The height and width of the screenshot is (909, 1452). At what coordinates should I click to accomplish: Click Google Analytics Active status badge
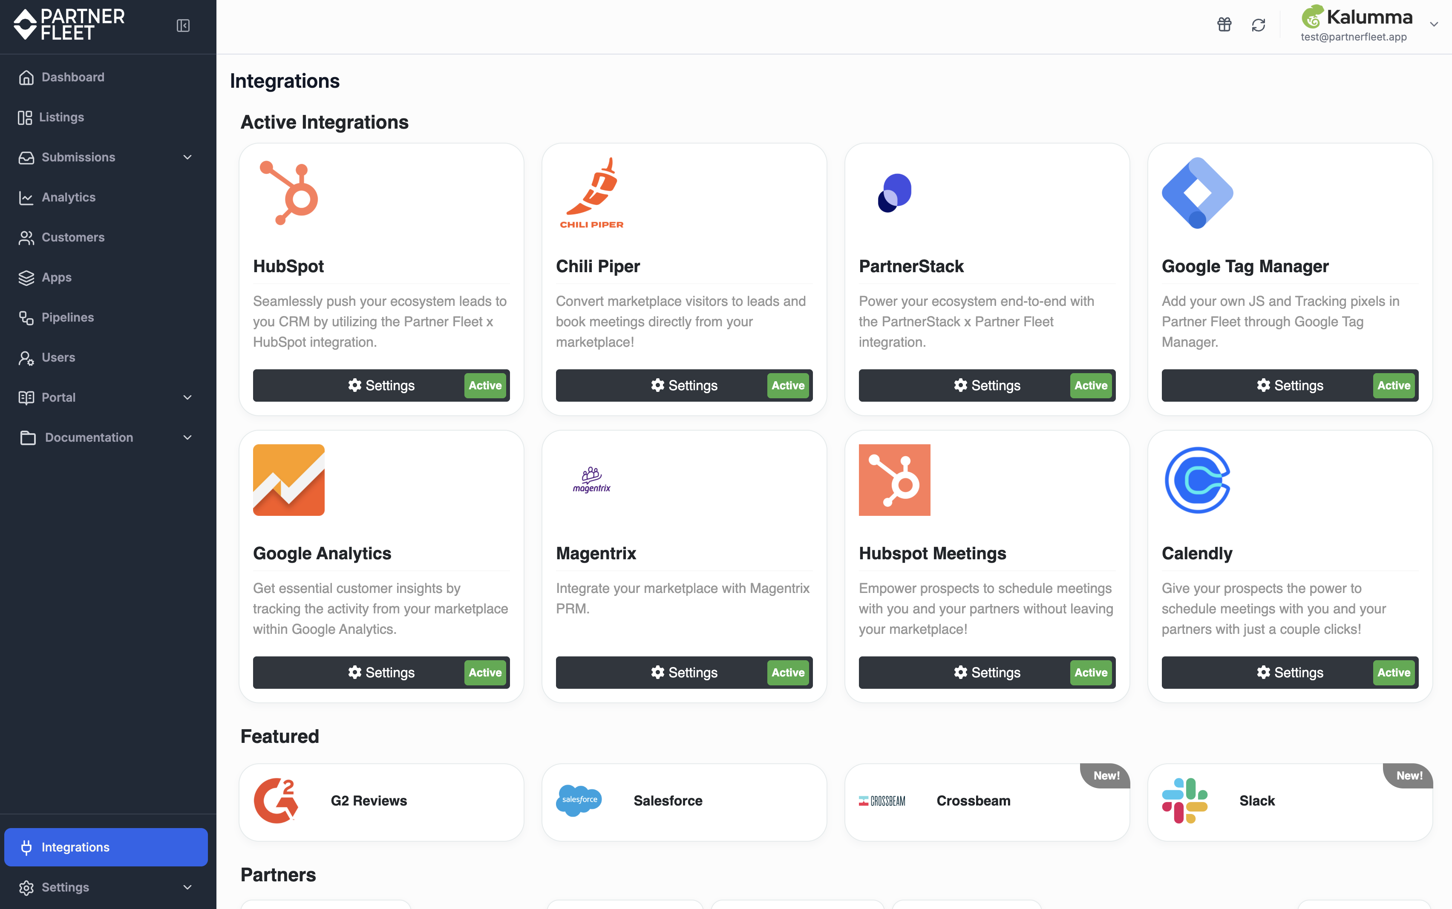pos(485,673)
